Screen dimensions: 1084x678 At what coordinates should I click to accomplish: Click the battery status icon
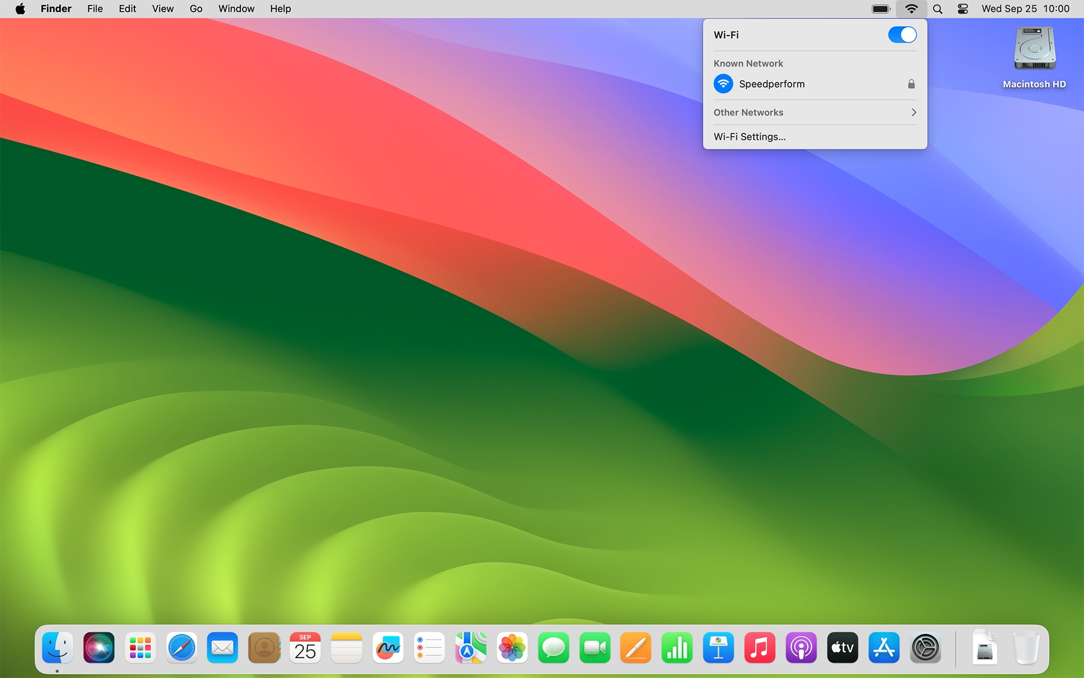coord(881,9)
